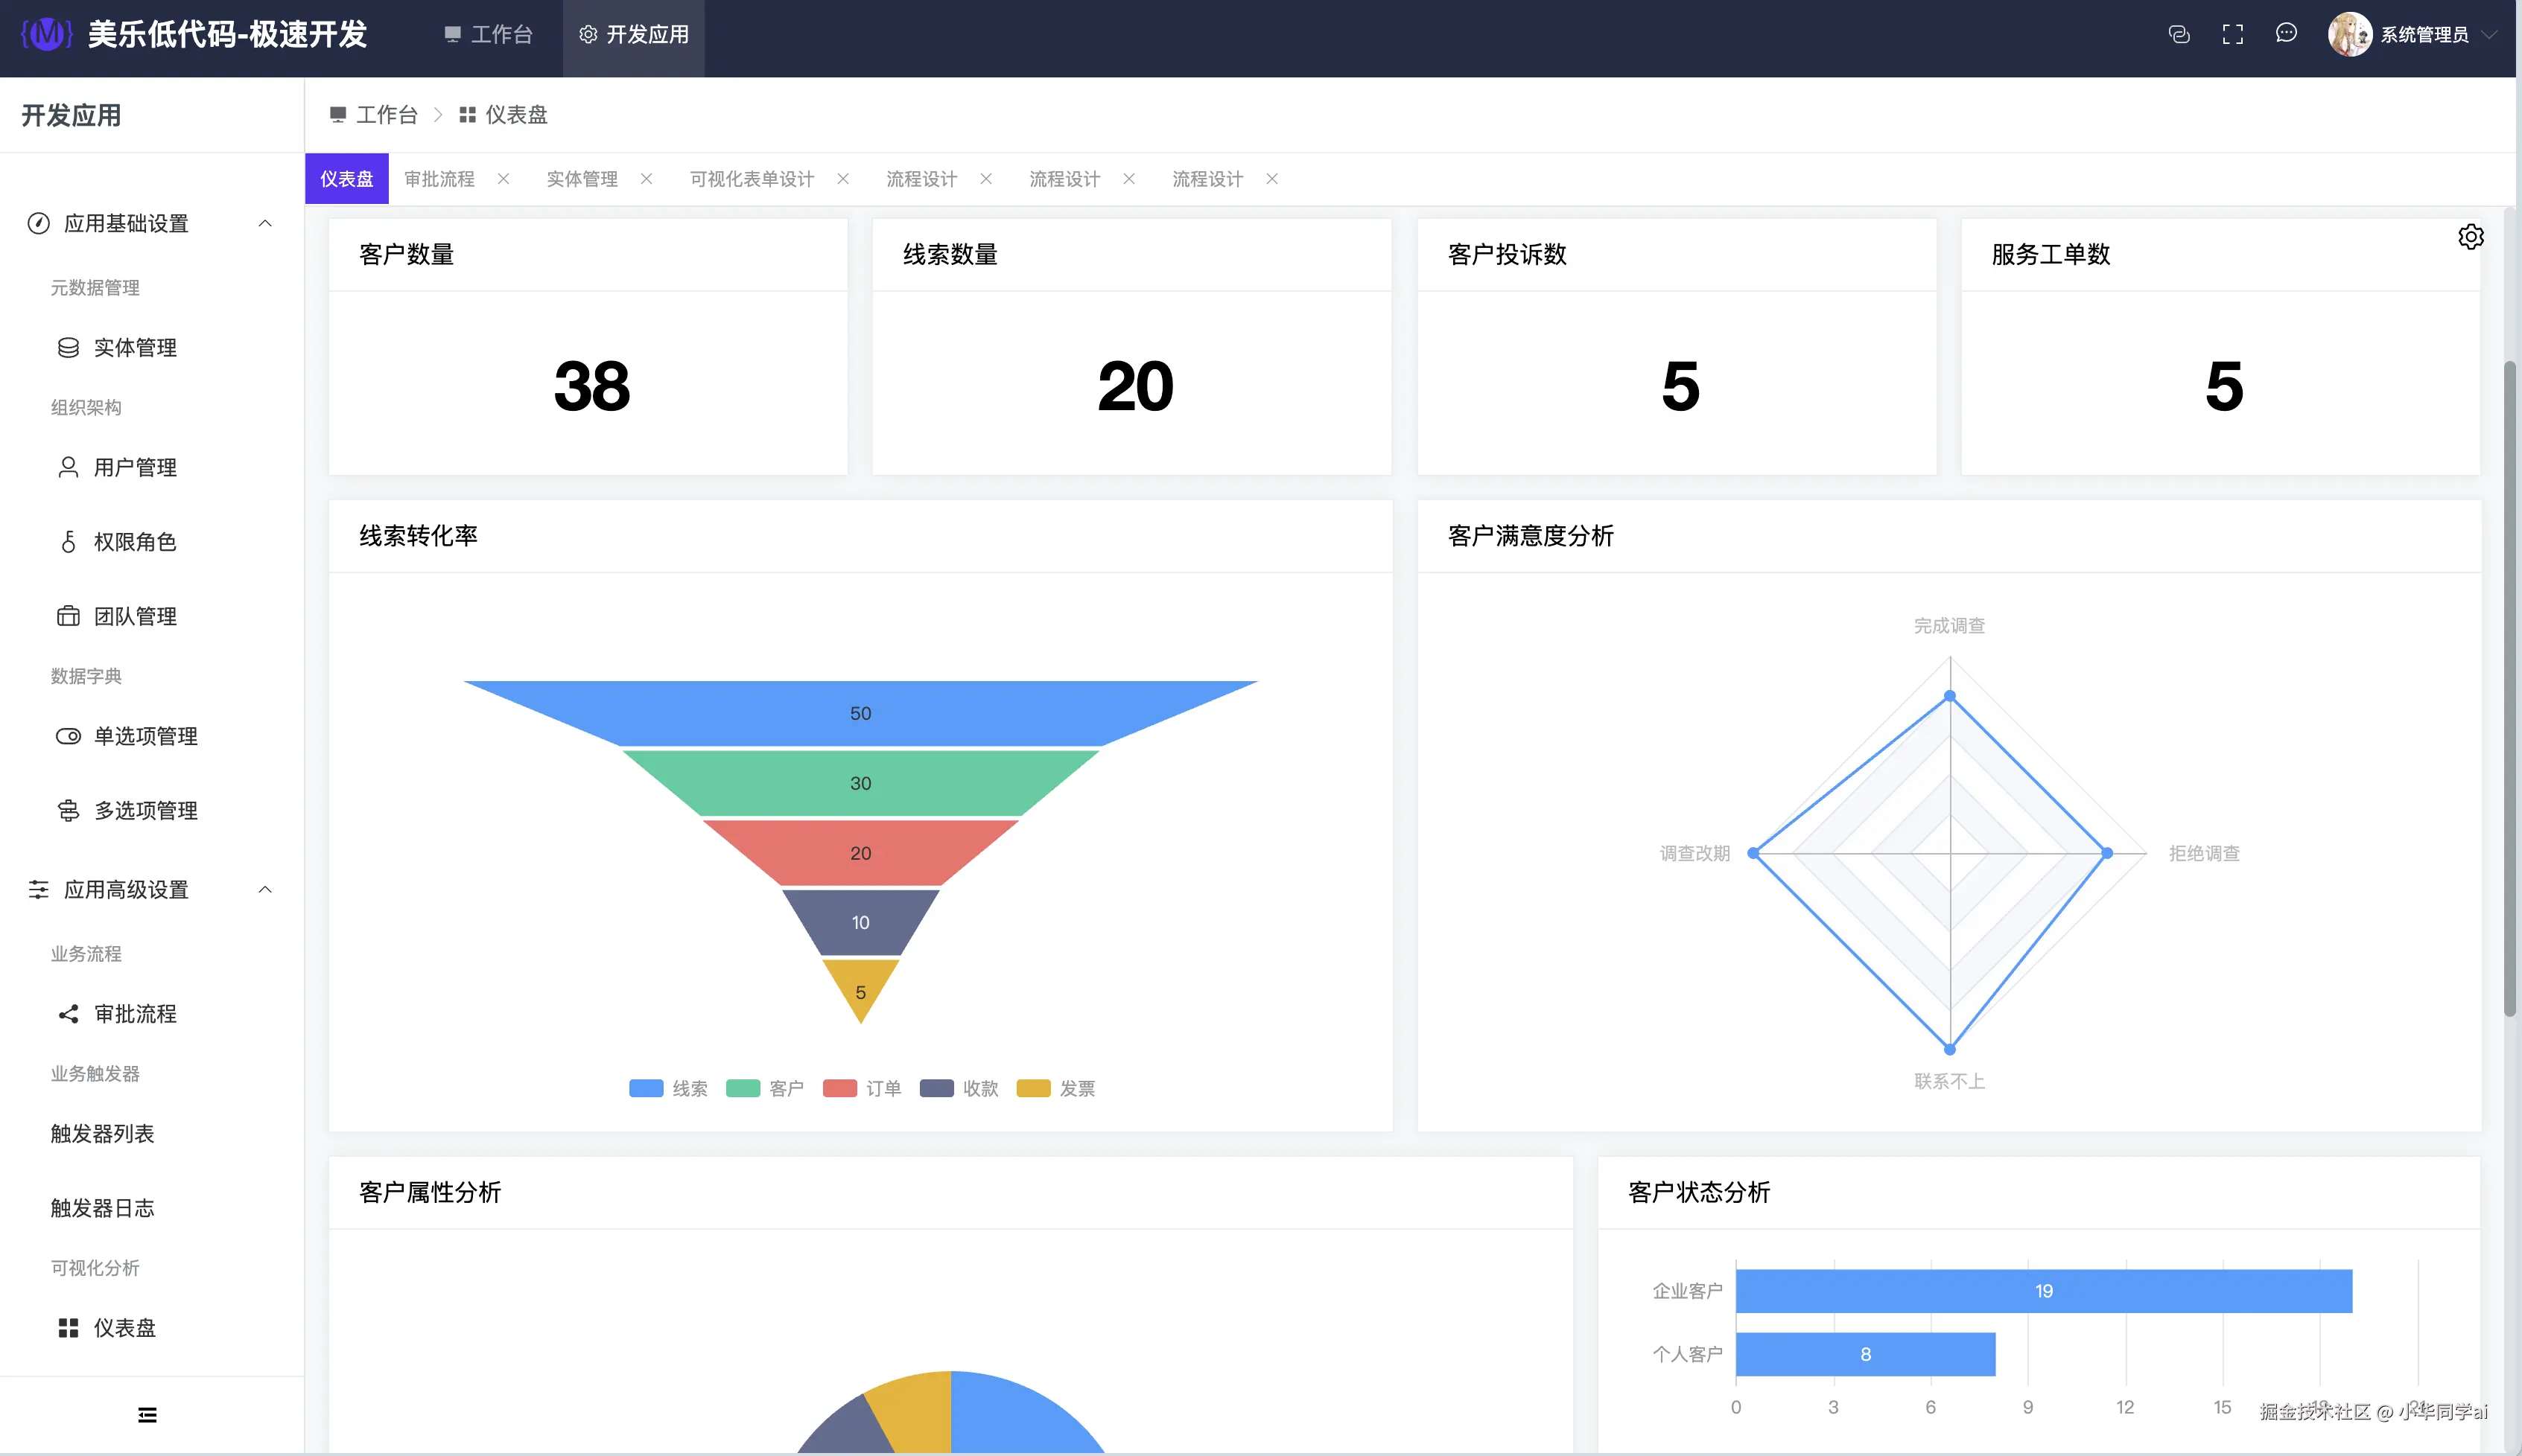The image size is (2522, 1456).
Task: Toggle 订单 legend in funnel chart
Action: click(861, 1088)
